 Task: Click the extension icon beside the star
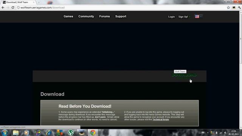[234, 8]
